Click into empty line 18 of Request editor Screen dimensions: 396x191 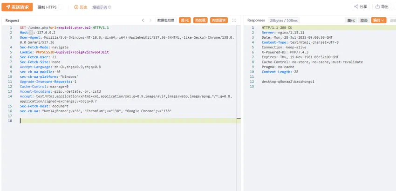[130, 121]
